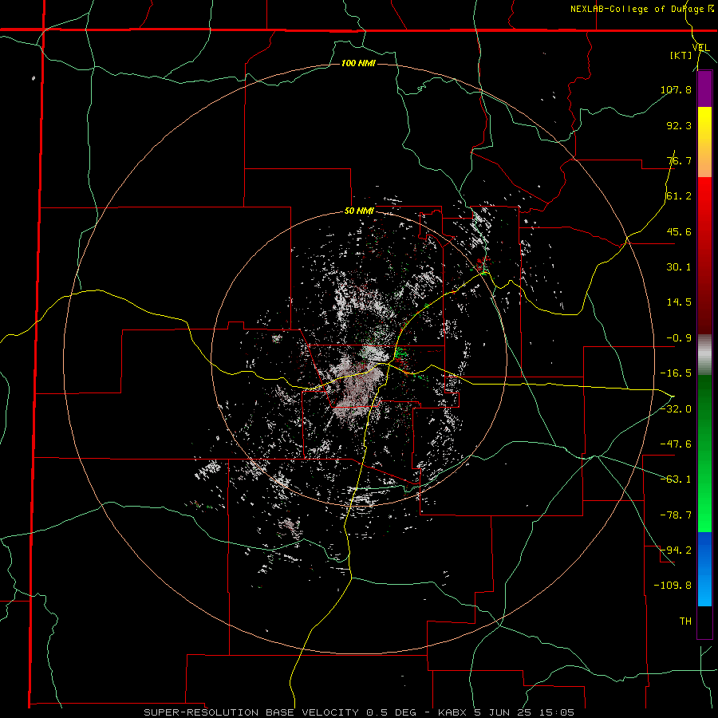Image resolution: width=718 pixels, height=718 pixels.
Task: Click the VEL legend title
Action: pyautogui.click(x=700, y=47)
